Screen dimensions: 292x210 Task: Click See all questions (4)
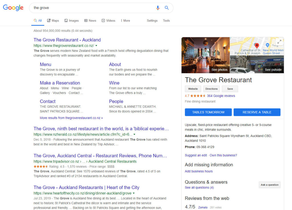[199, 187]
